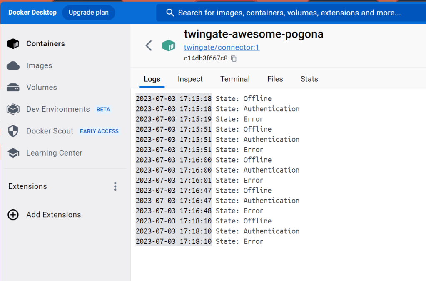Open the Containers section icon

pos(13,44)
